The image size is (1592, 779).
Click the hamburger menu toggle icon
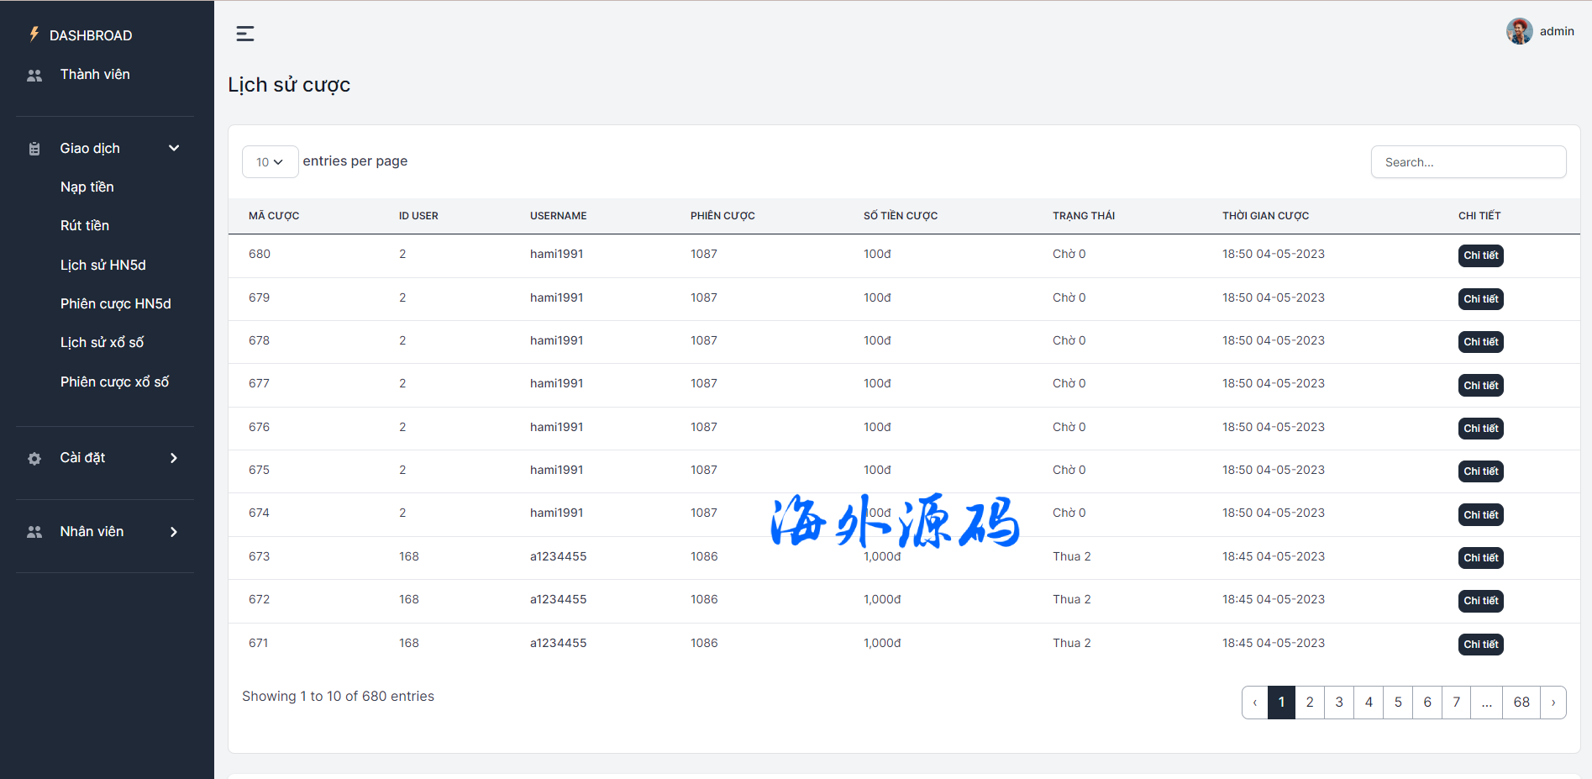(x=245, y=34)
